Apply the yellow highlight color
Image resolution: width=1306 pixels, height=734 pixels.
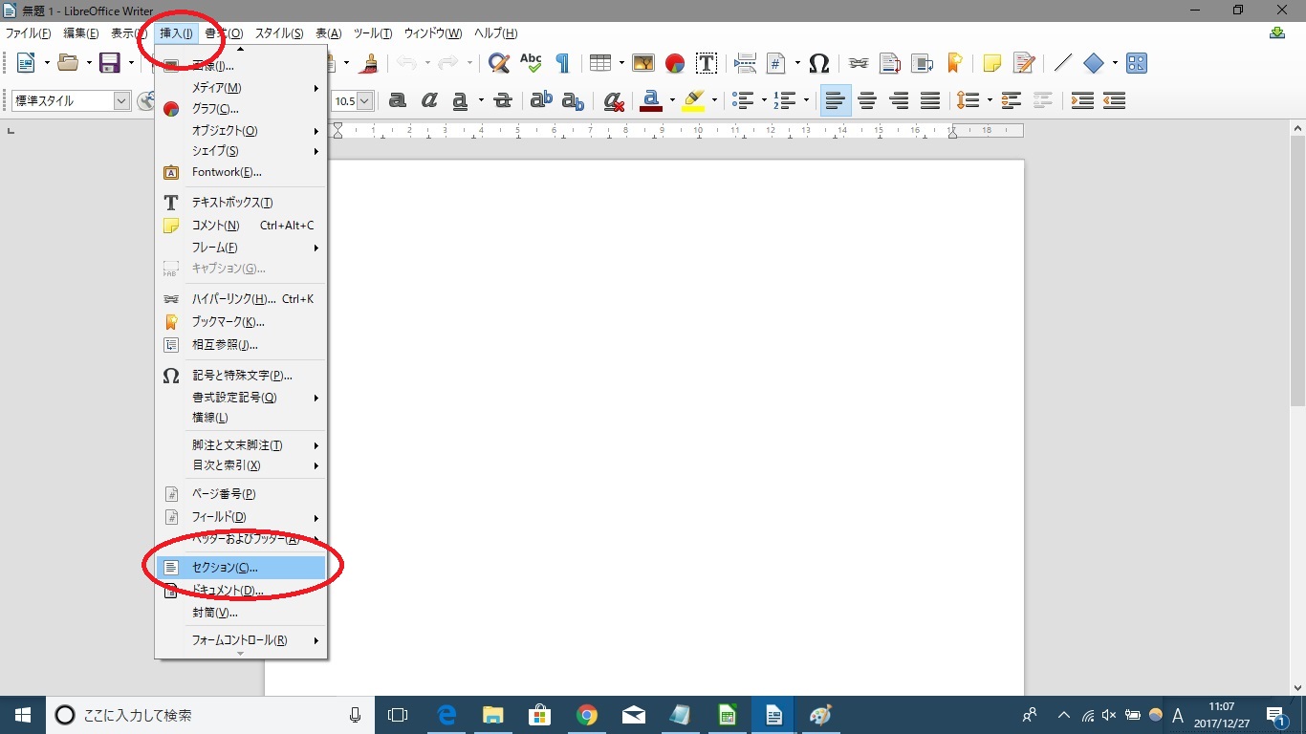[694, 100]
